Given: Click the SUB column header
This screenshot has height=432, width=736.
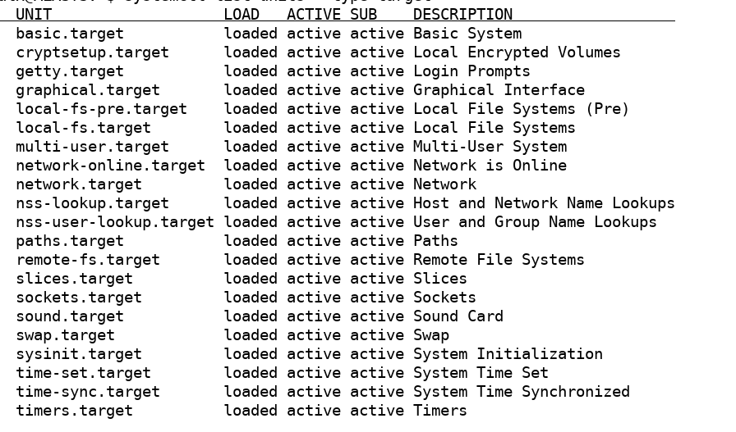Looking at the screenshot, I should (363, 15).
